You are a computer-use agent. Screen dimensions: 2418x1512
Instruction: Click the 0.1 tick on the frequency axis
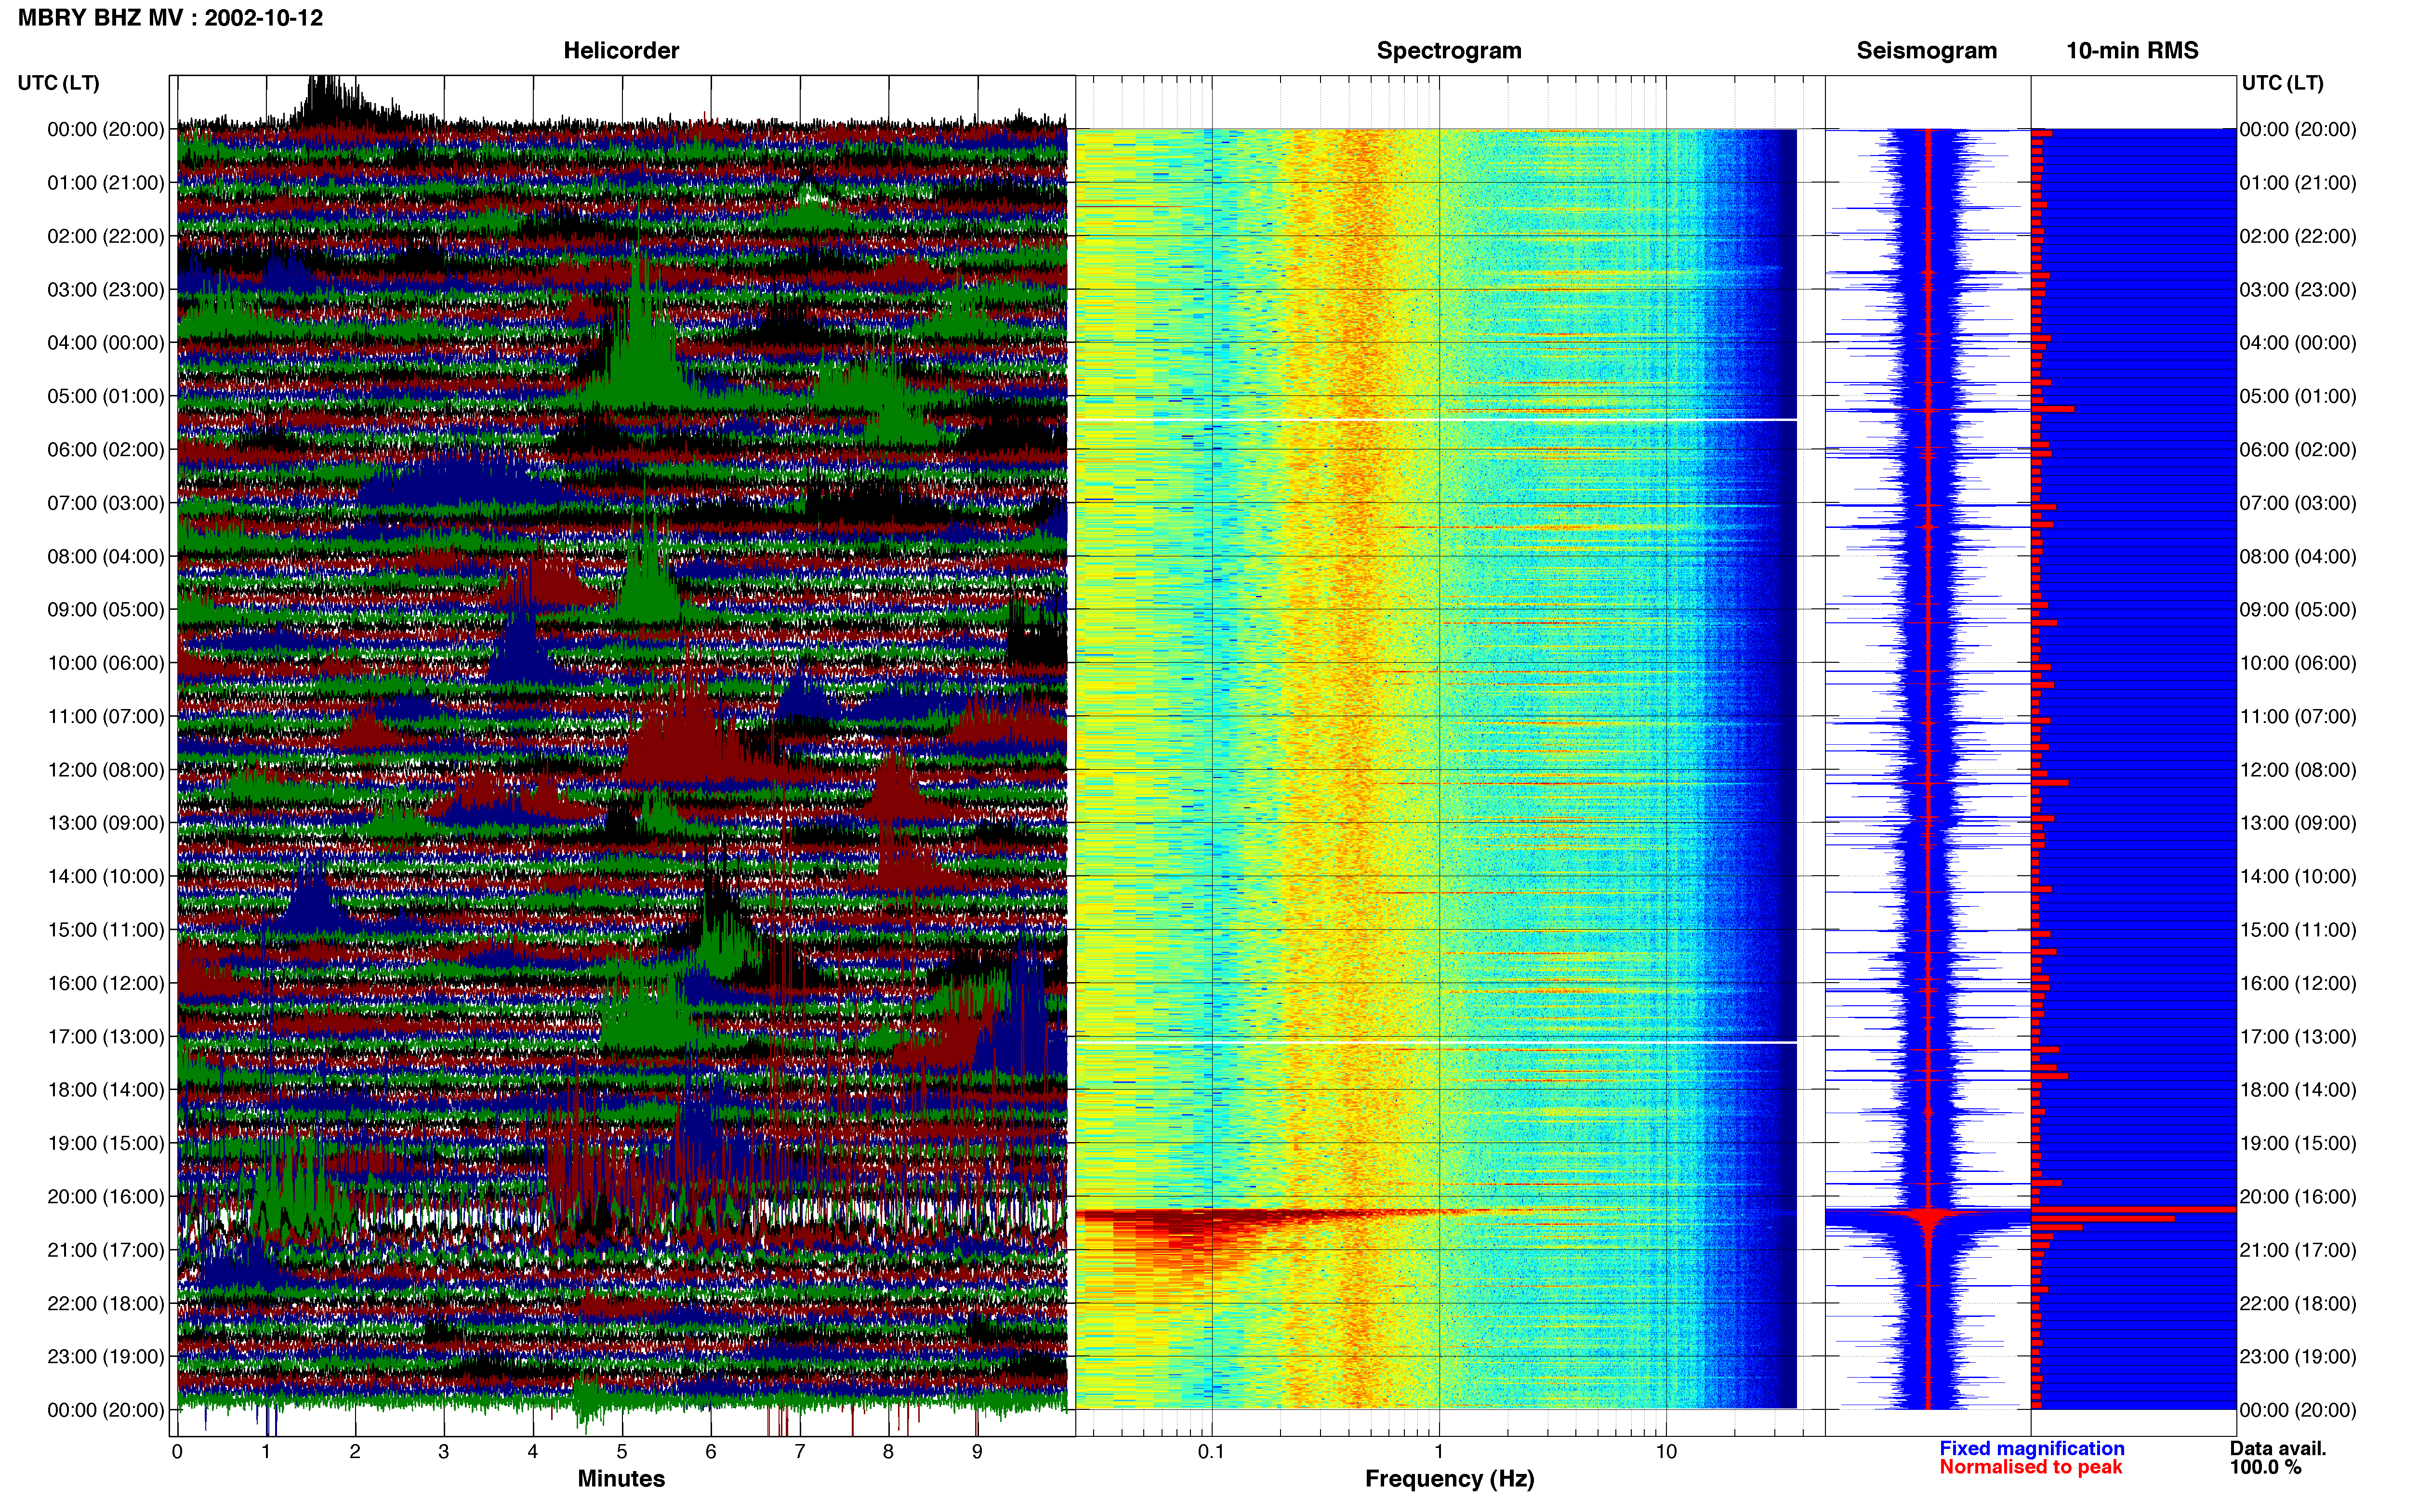point(1211,1451)
